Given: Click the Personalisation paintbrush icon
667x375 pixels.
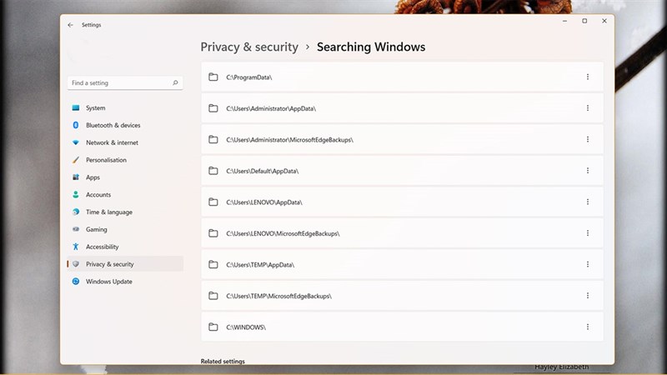Looking at the screenshot, I should (76, 160).
